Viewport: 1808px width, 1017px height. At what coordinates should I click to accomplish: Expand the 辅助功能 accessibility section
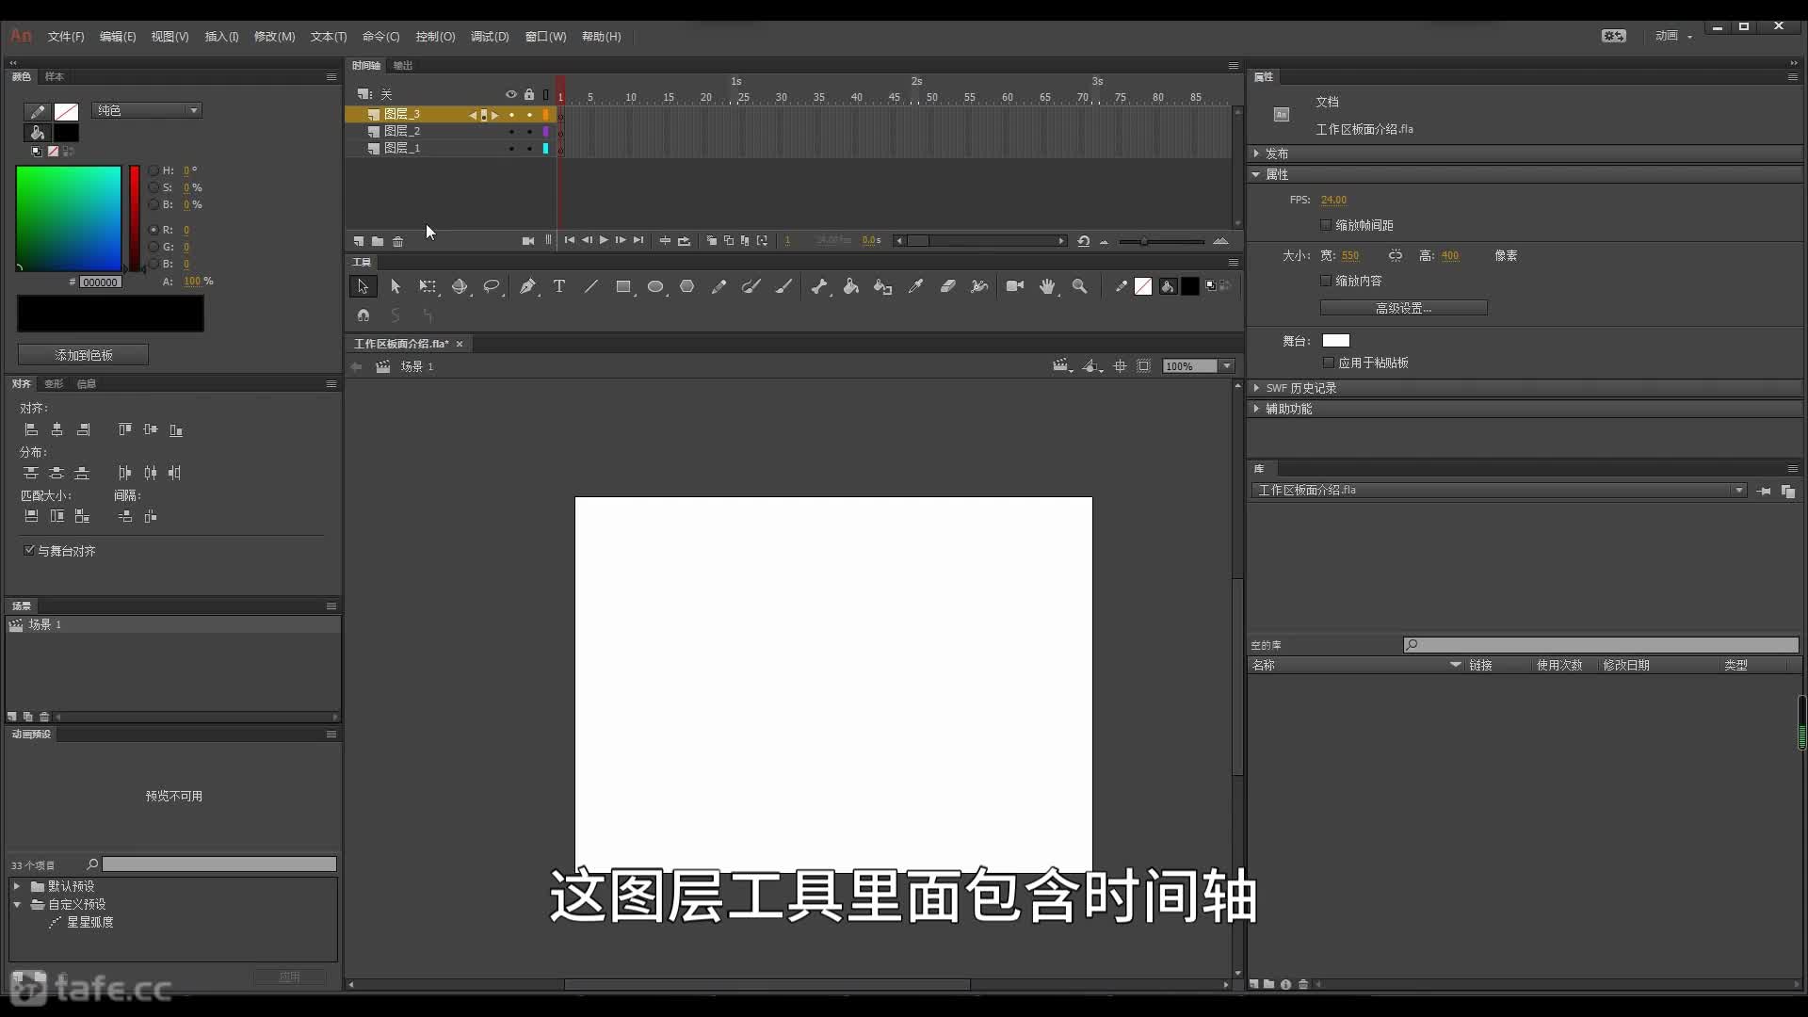(1256, 409)
